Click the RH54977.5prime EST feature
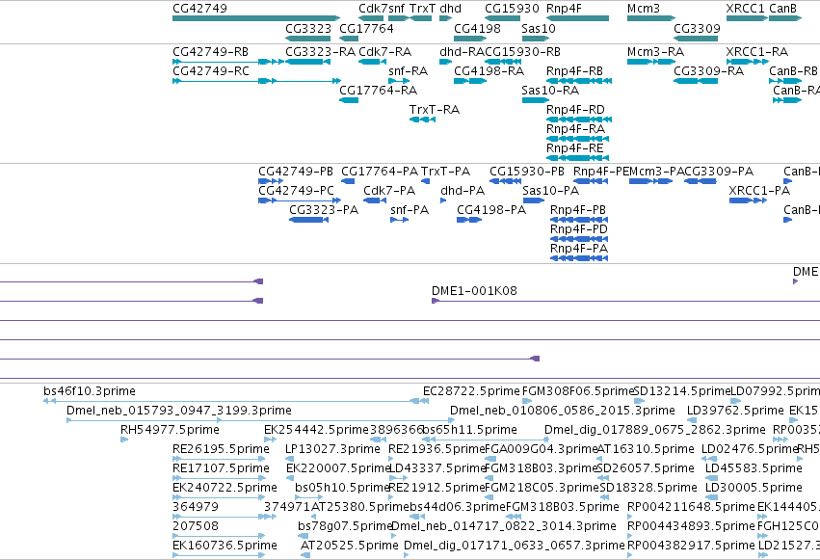 click(124, 440)
